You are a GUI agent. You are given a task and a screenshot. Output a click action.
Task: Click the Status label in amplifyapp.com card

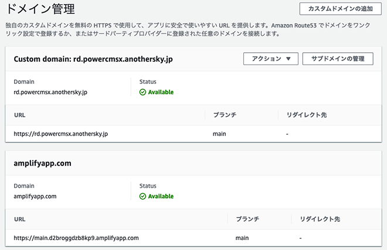[x=148, y=186]
